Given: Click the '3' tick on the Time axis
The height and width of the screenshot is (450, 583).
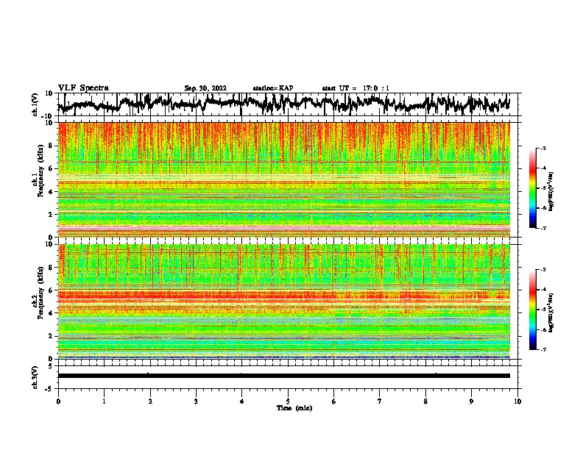Looking at the screenshot, I should click(x=196, y=401).
